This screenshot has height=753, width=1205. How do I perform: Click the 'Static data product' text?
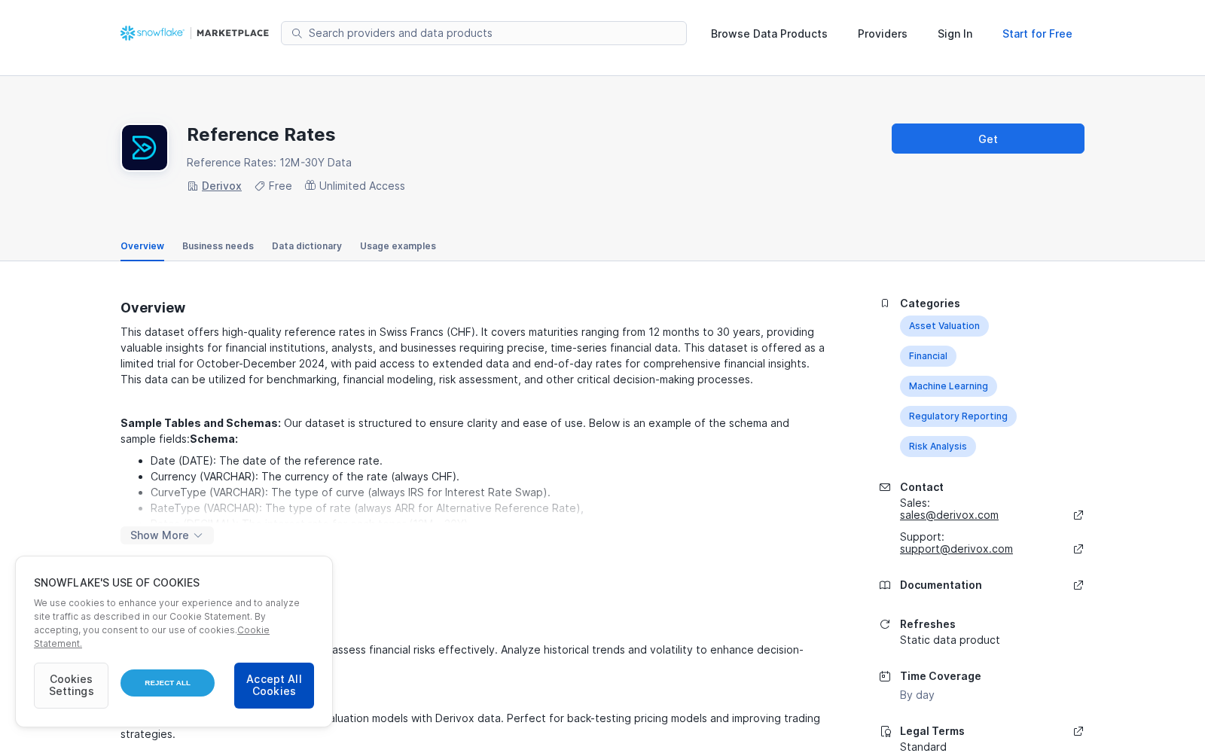[x=950, y=640]
